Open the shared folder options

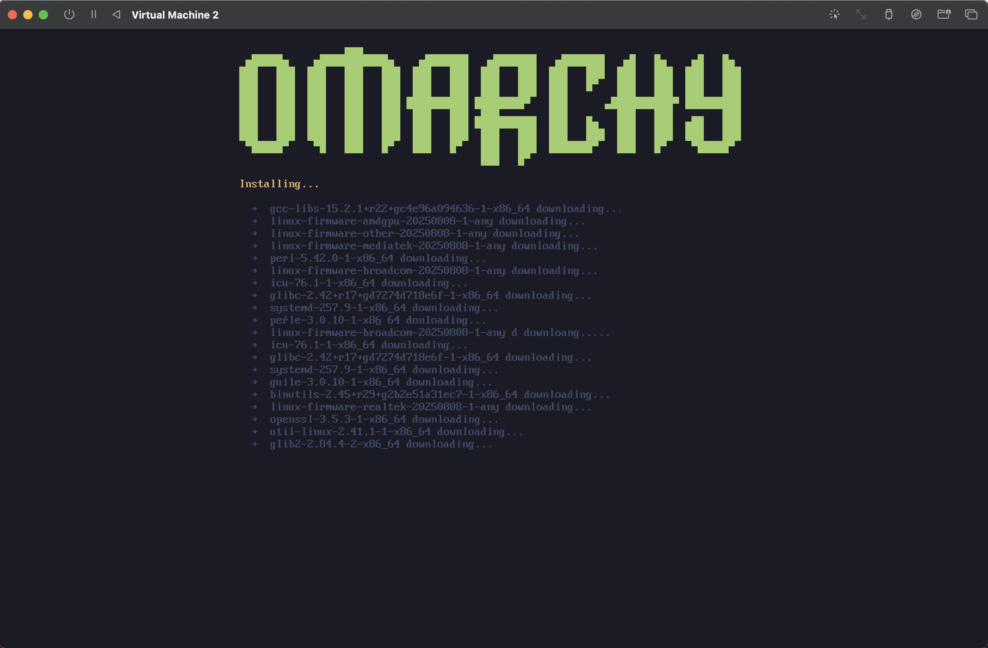[x=943, y=15]
